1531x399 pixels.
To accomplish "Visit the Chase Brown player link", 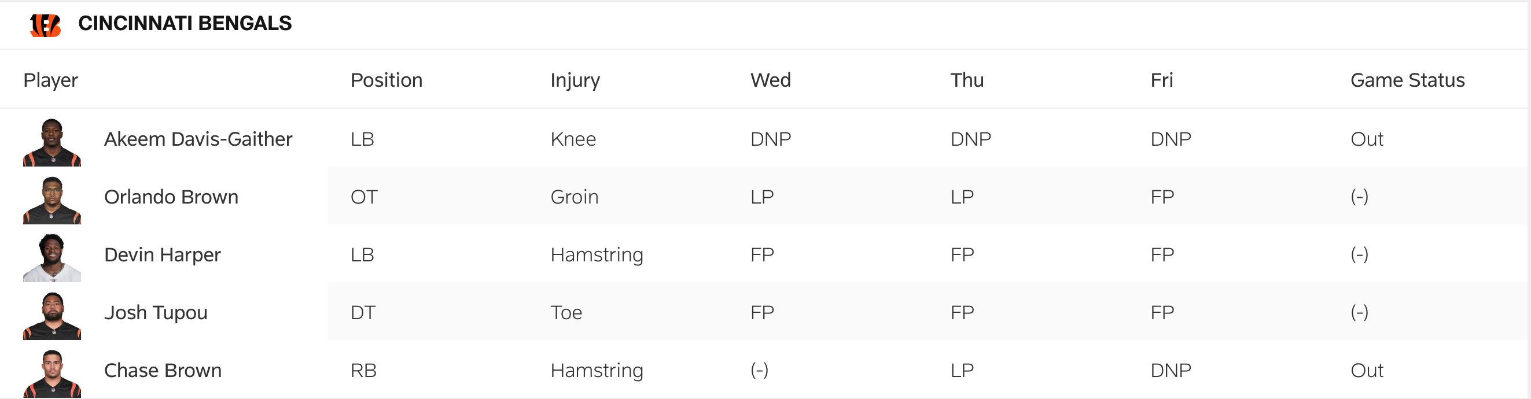I will 163,370.
